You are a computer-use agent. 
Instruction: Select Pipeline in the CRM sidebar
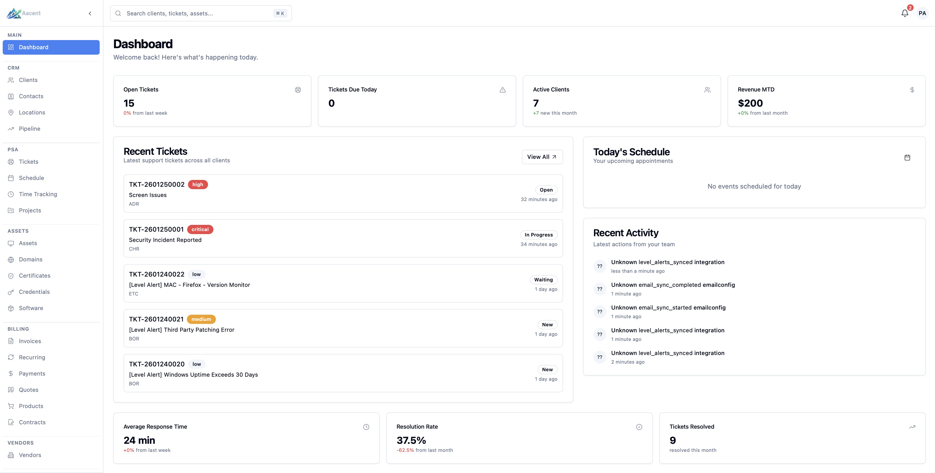[x=30, y=129]
